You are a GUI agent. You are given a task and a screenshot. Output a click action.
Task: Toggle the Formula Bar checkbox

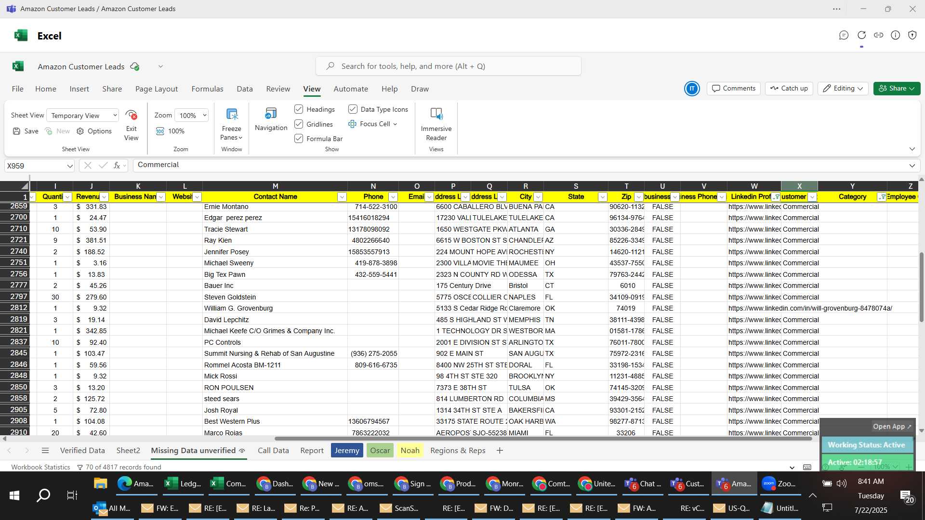299,139
